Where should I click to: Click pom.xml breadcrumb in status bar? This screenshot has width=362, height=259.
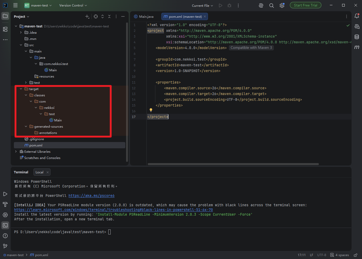pyautogui.click(x=39, y=255)
